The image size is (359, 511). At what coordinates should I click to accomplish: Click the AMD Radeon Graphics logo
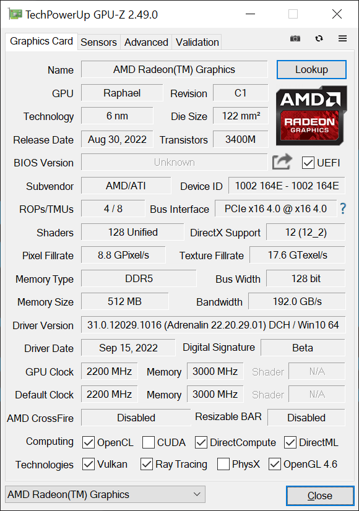(311, 115)
